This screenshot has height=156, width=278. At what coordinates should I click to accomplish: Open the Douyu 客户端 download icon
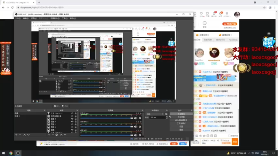(x=214, y=14)
